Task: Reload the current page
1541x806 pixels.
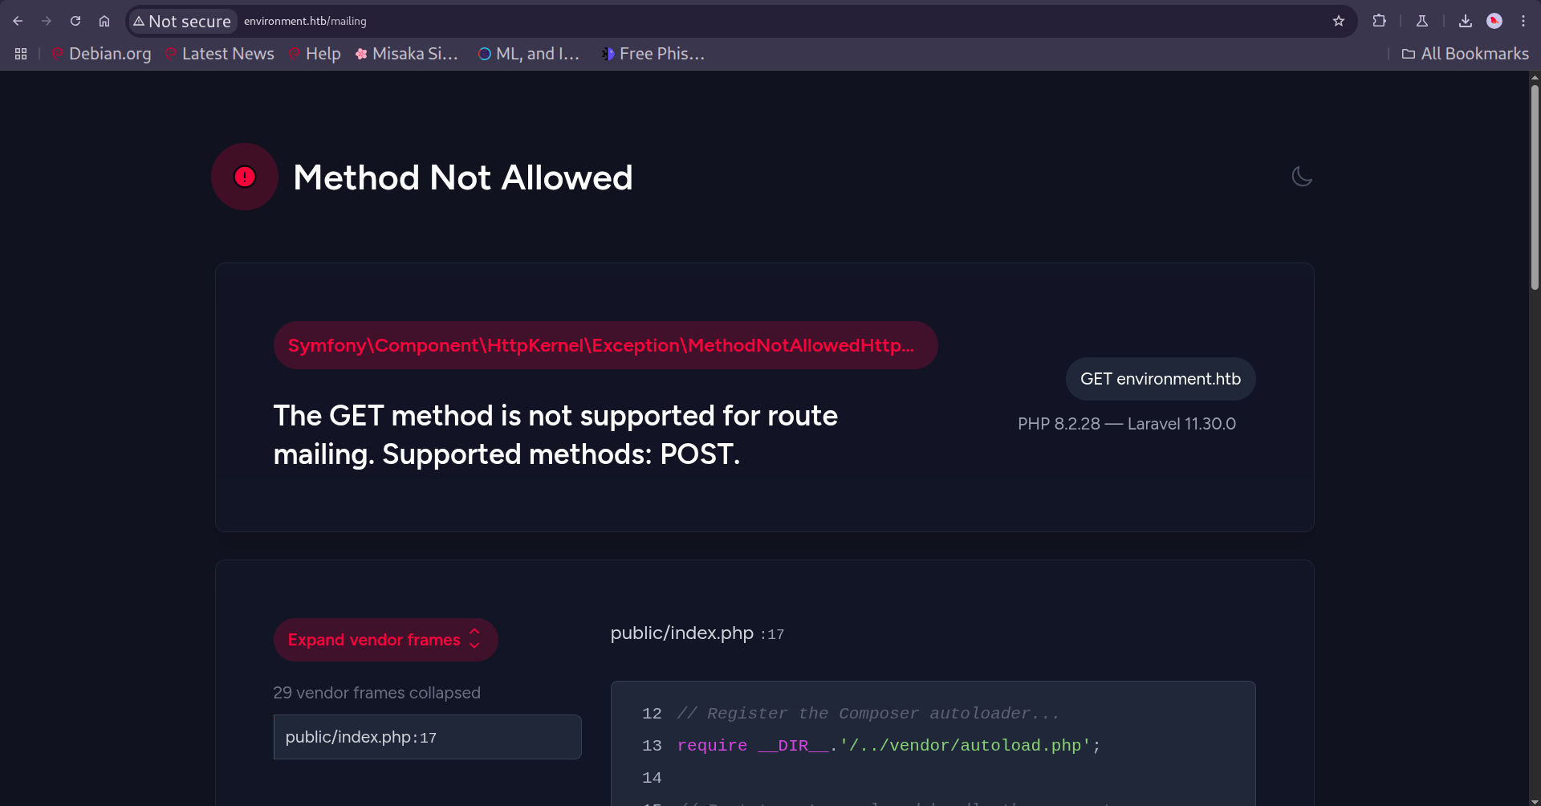Action: pyautogui.click(x=75, y=21)
